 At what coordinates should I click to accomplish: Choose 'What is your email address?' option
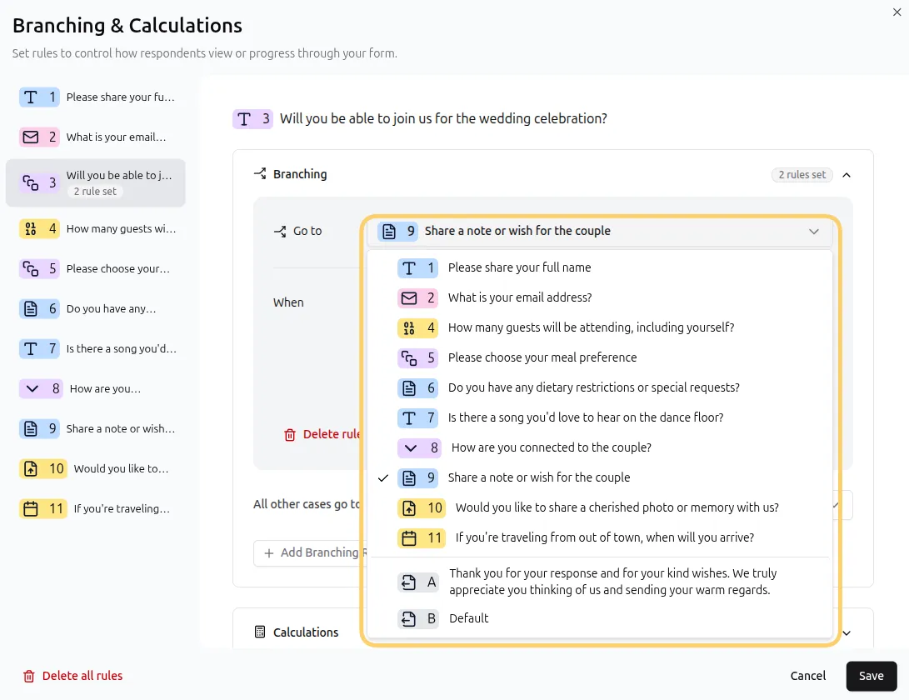point(599,297)
